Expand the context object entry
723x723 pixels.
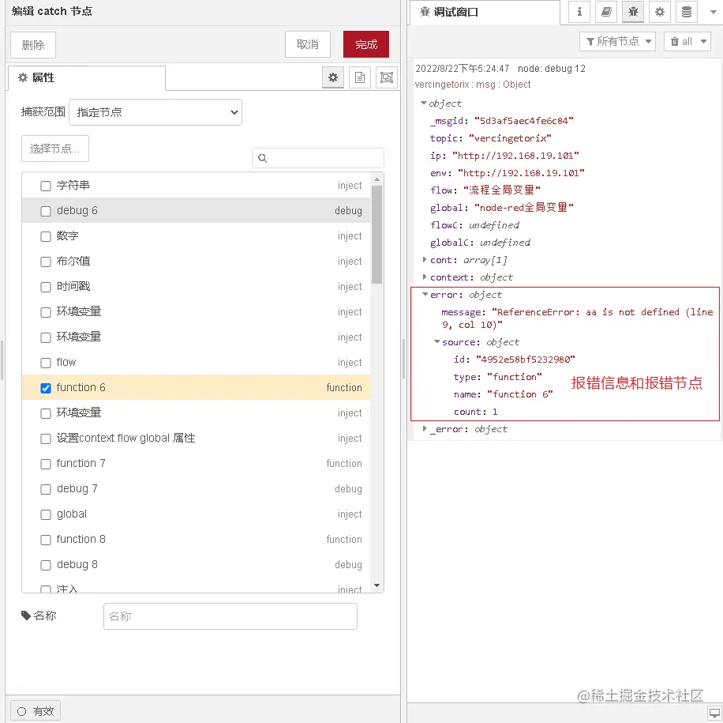424,277
